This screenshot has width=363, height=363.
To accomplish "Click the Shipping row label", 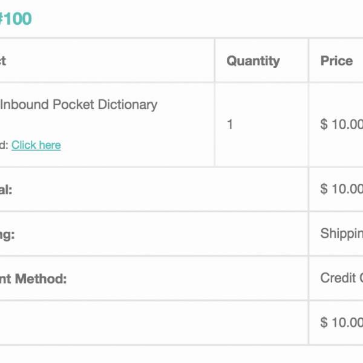I will point(7,234).
